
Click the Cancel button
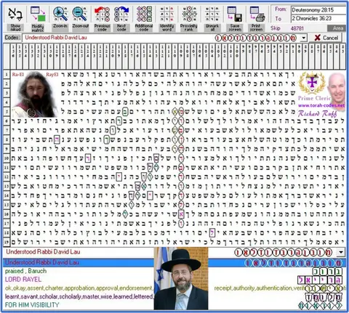pyautogui.click(x=326, y=38)
